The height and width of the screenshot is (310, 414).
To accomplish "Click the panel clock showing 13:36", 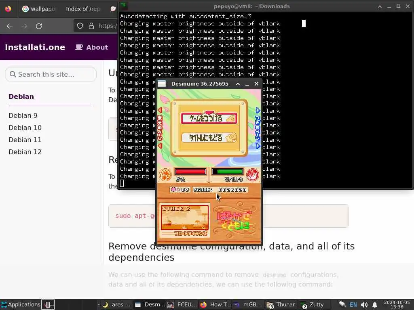I will coord(397,304).
